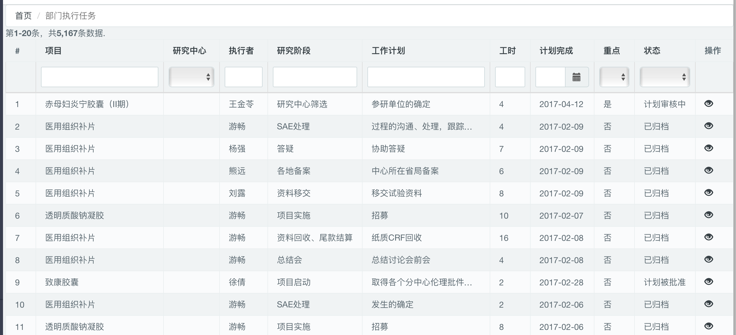View row 3 协助答疑 task details
The height and width of the screenshot is (335, 736).
click(709, 148)
